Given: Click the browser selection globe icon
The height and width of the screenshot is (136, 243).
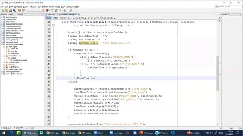Looking at the screenshot, I should coord(47,10).
